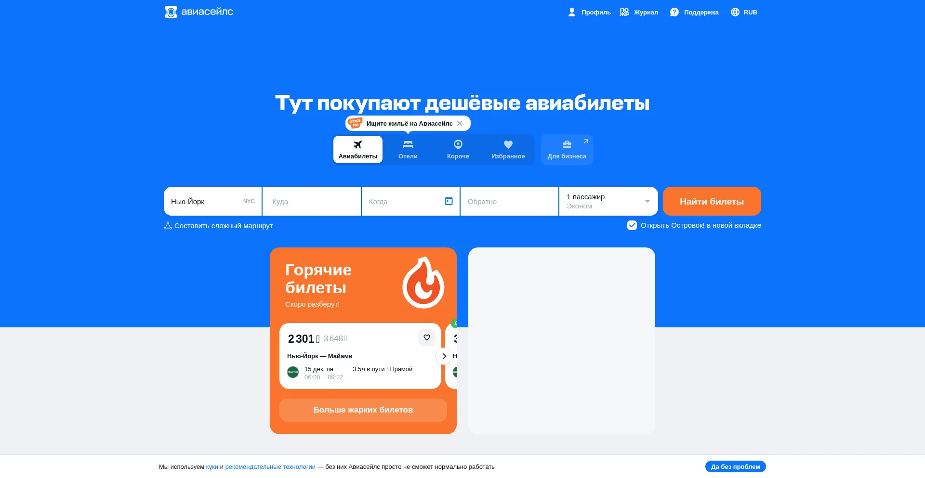
Task: Add Нью-Йорк — Майами ticket to favorites
Action: click(x=426, y=337)
